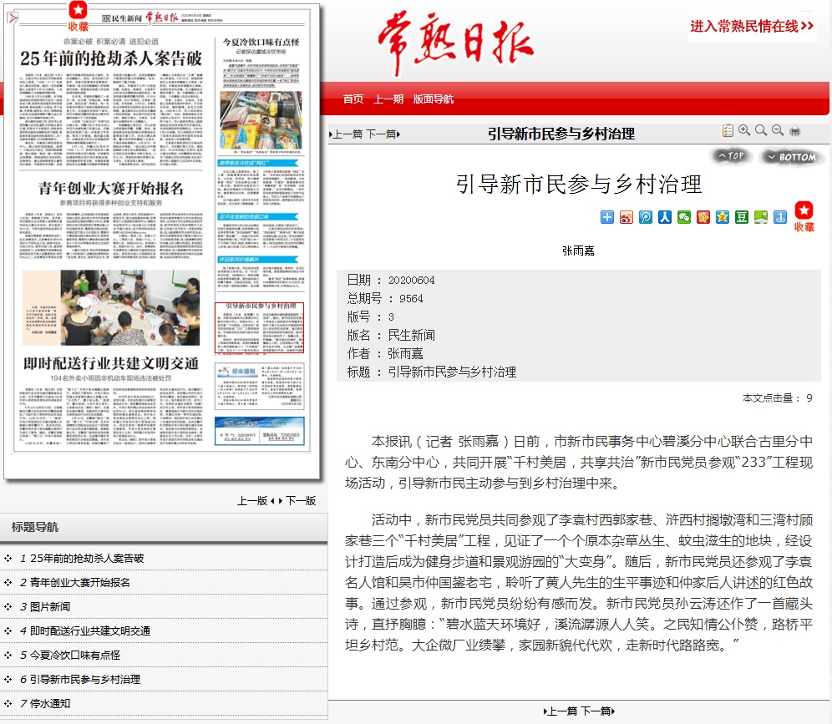The image size is (832, 724).
Task: Click red 收藏 star beside share icons
Action: click(804, 216)
